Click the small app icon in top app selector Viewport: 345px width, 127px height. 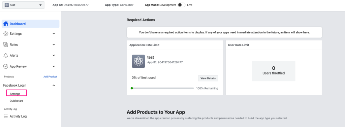7,5
